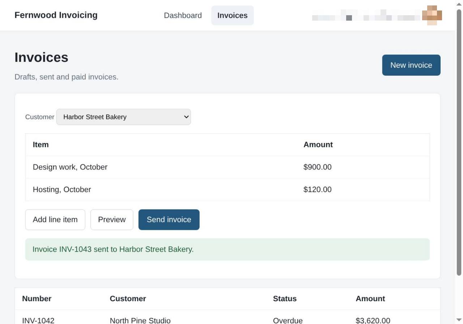Screen dimensions: 463x324
Task: Click the Status column header
Action: point(285,299)
